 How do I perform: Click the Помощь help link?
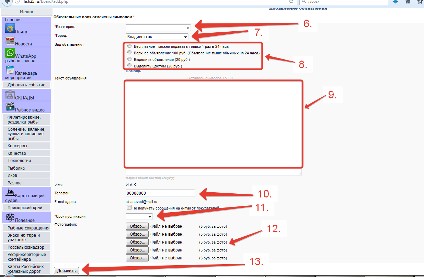click(x=134, y=71)
